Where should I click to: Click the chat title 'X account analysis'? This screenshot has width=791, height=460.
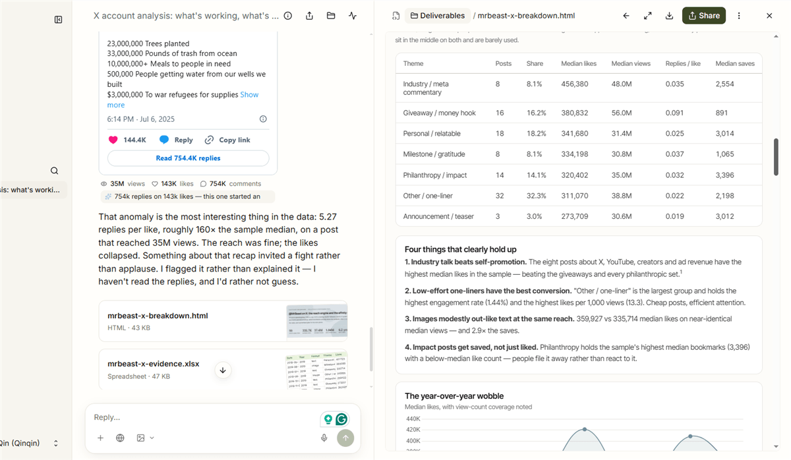186,16
